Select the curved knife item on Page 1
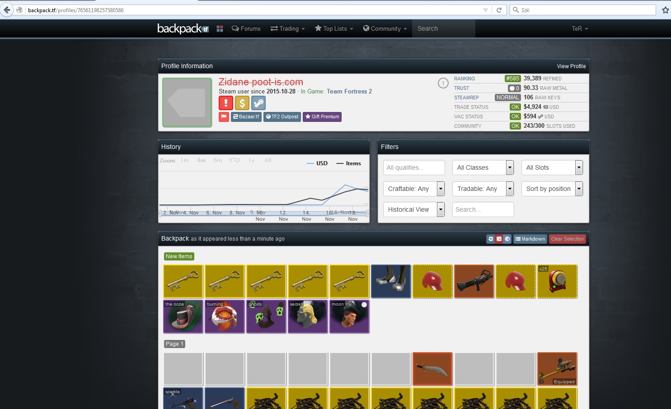 point(432,369)
